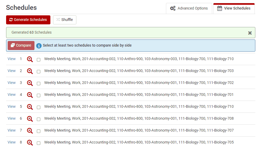Preview schedule 2 with its magnifier icon
Screen dimensions: 267x148
point(30,71)
